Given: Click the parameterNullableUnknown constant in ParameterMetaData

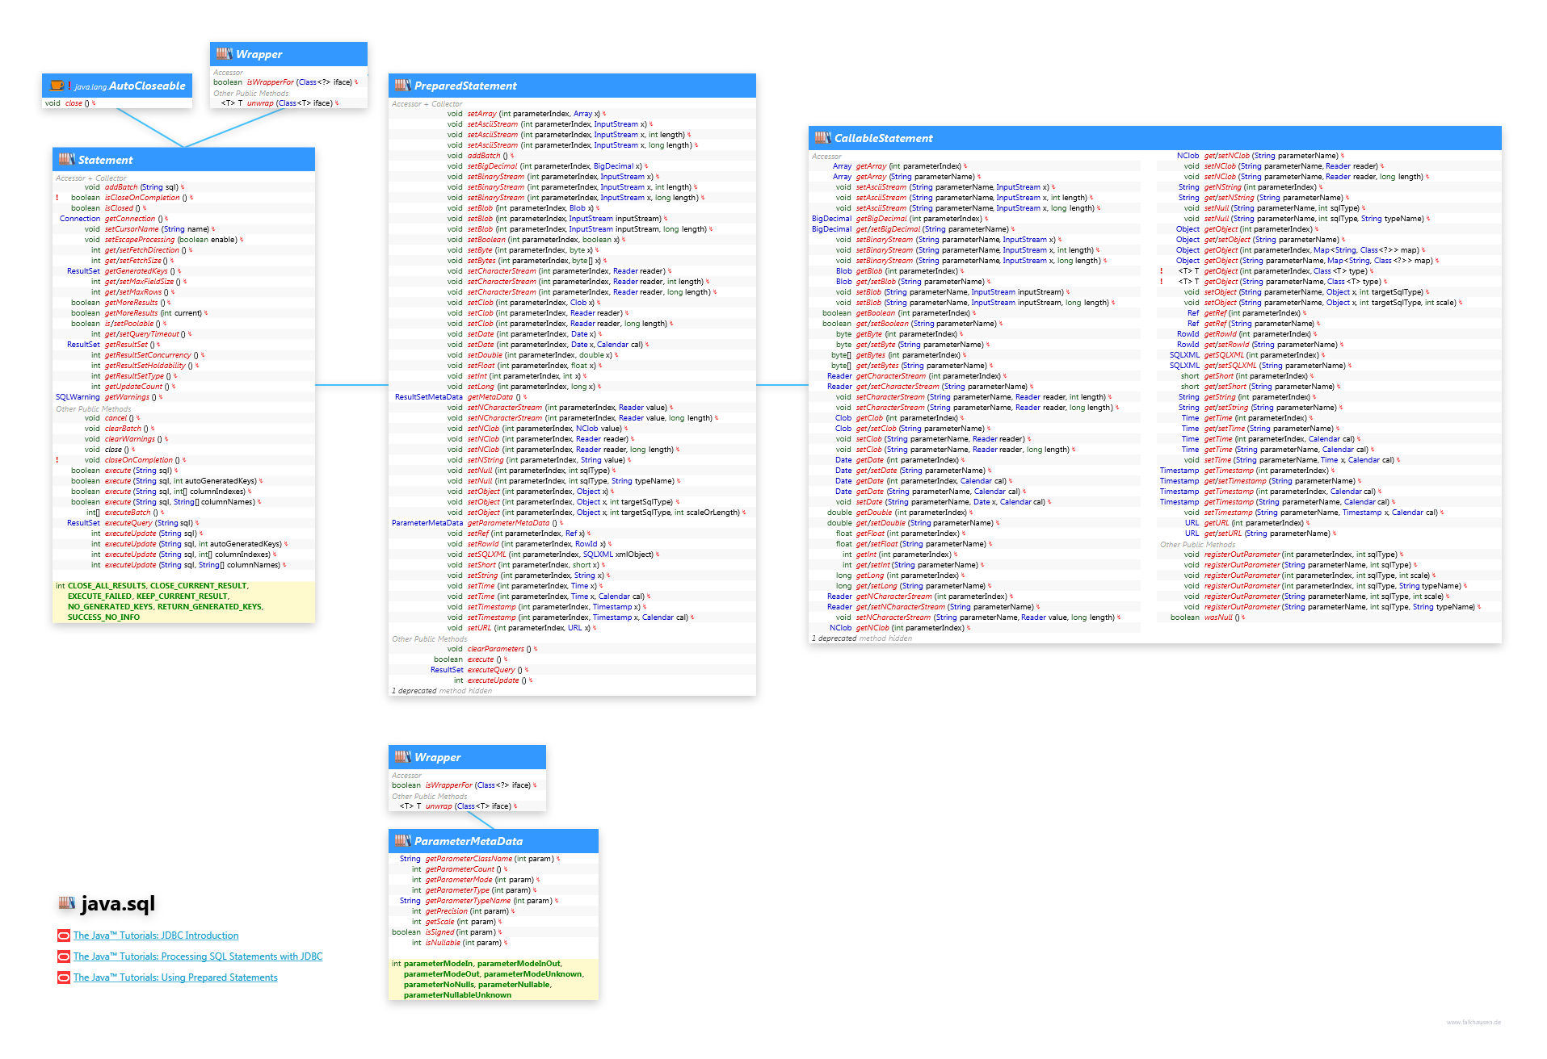Looking at the screenshot, I should point(457,995).
